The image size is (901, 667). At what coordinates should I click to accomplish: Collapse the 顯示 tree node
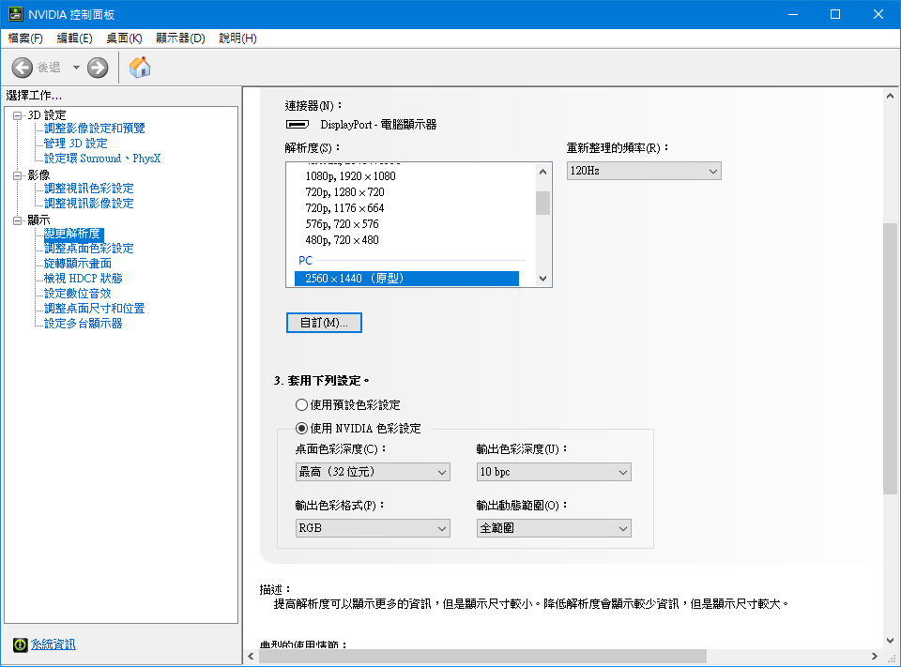[x=18, y=220]
